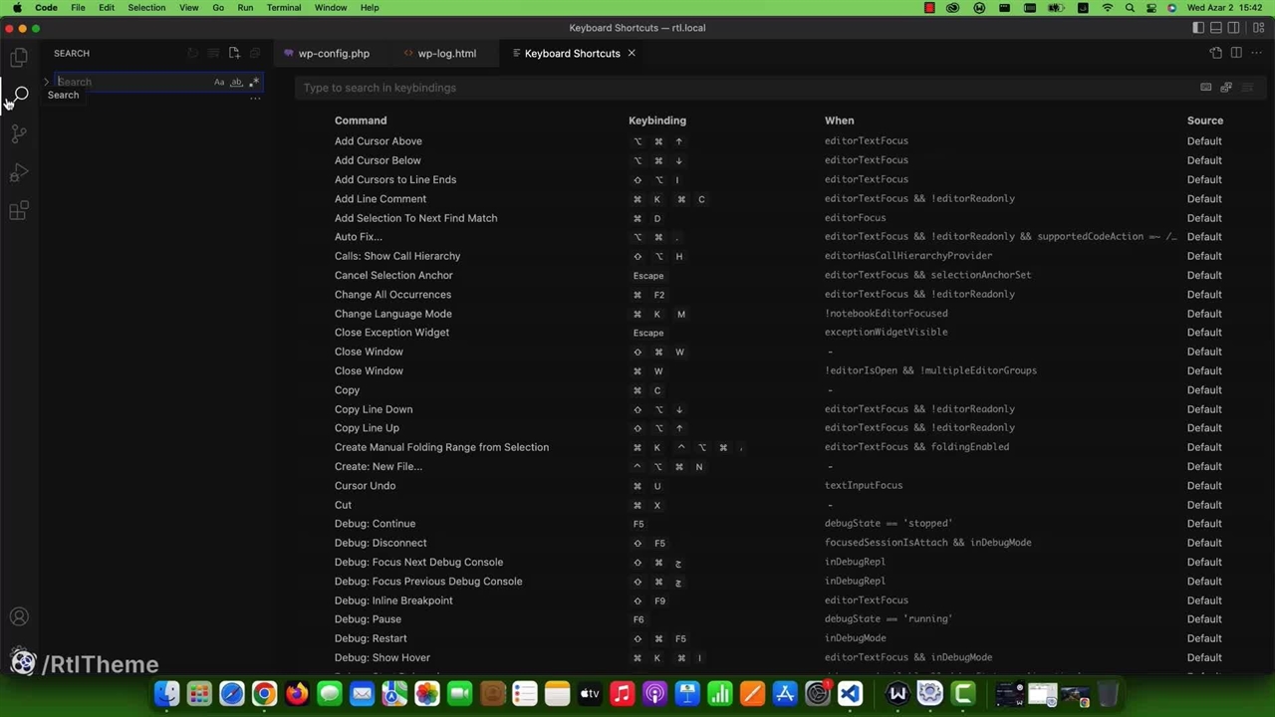The image size is (1275, 717).
Task: Open the Terminal menu
Action: tap(283, 7)
